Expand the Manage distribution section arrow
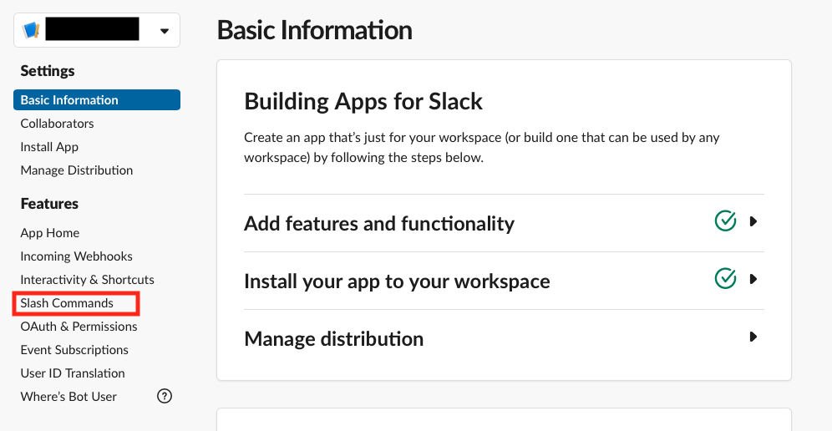The image size is (832, 431). pyautogui.click(x=753, y=337)
